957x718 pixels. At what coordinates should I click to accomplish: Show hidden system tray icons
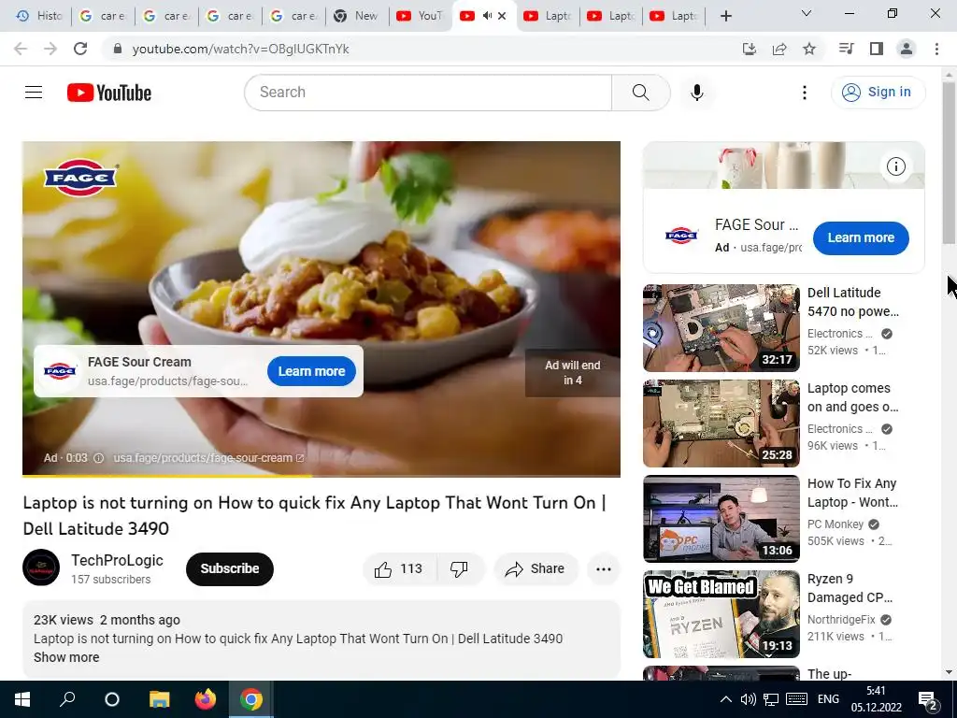pos(725,699)
